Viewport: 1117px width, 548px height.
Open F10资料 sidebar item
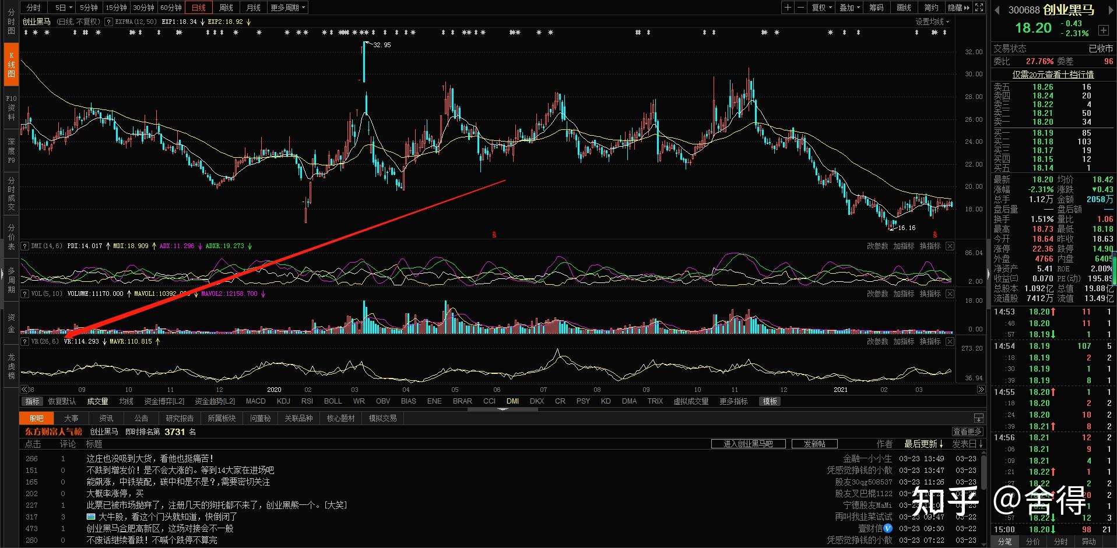pyautogui.click(x=11, y=108)
